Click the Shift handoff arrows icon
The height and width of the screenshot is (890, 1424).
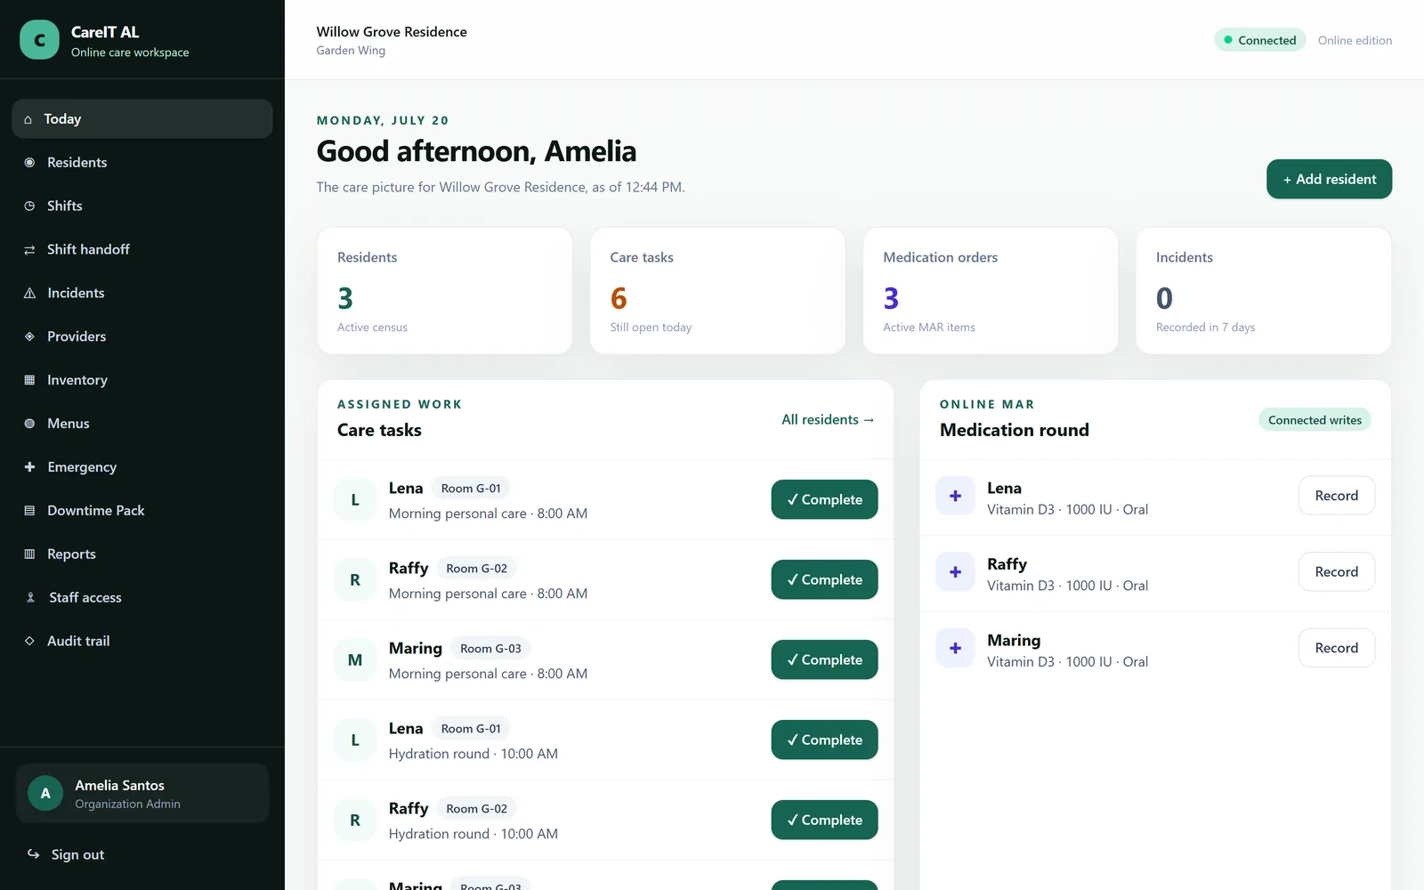click(29, 250)
